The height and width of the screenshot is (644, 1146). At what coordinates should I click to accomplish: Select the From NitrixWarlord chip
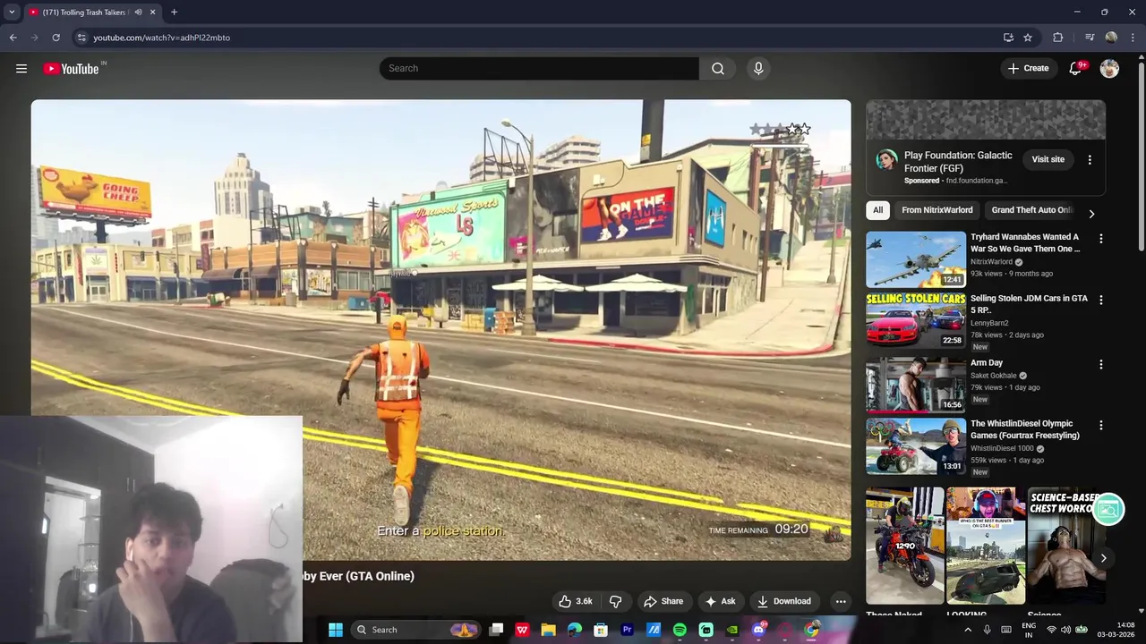point(937,210)
